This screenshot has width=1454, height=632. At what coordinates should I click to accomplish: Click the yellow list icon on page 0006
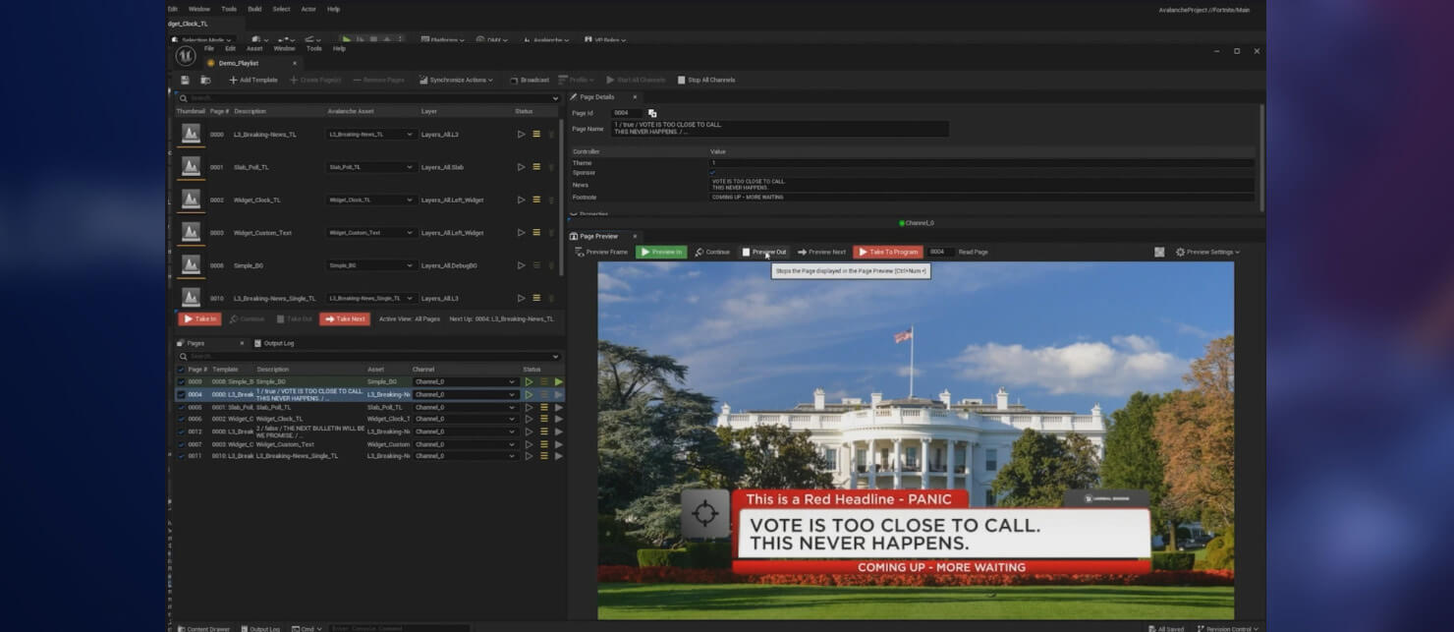[543, 419]
